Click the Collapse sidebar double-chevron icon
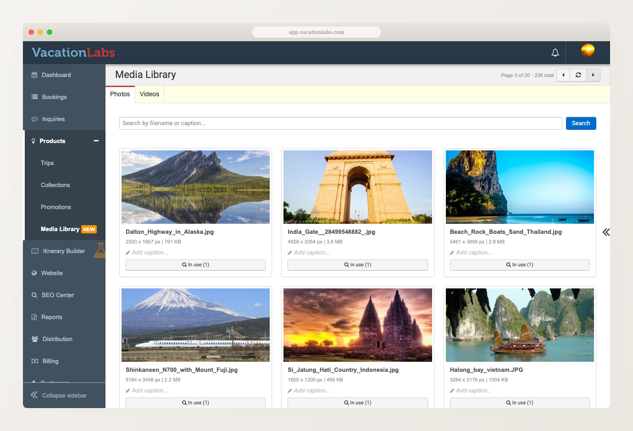Screen dimensions: 633x431 pyautogui.click(x=34, y=395)
